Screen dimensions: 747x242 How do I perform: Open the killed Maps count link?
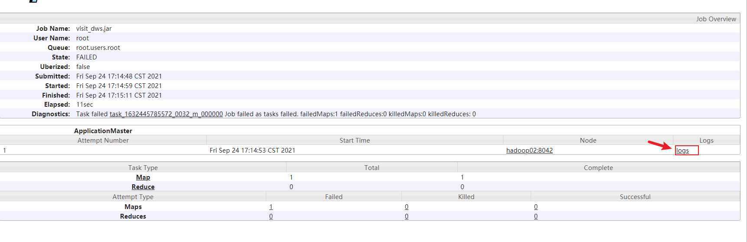click(x=407, y=207)
